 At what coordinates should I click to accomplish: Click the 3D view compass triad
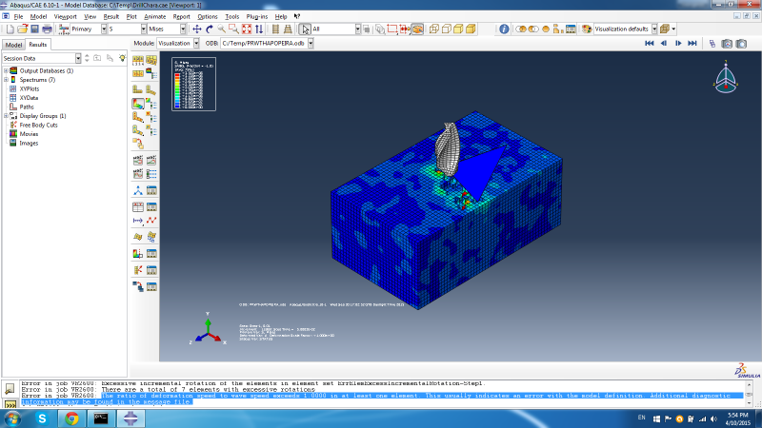tap(726, 78)
